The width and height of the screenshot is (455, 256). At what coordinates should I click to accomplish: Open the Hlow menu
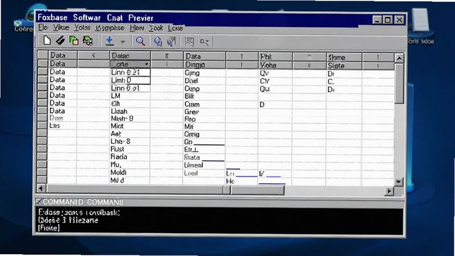tap(136, 28)
